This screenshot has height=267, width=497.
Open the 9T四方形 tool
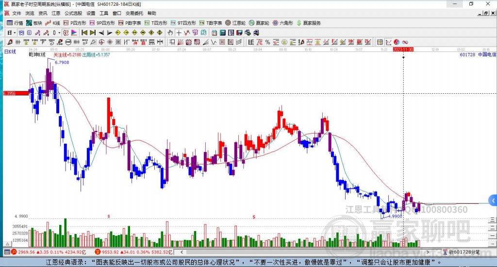[x=183, y=23]
